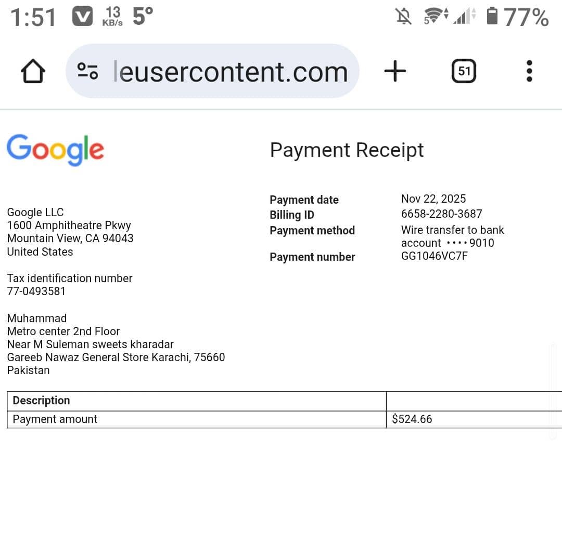Open the Home icon in the browser toolbar

[33, 71]
